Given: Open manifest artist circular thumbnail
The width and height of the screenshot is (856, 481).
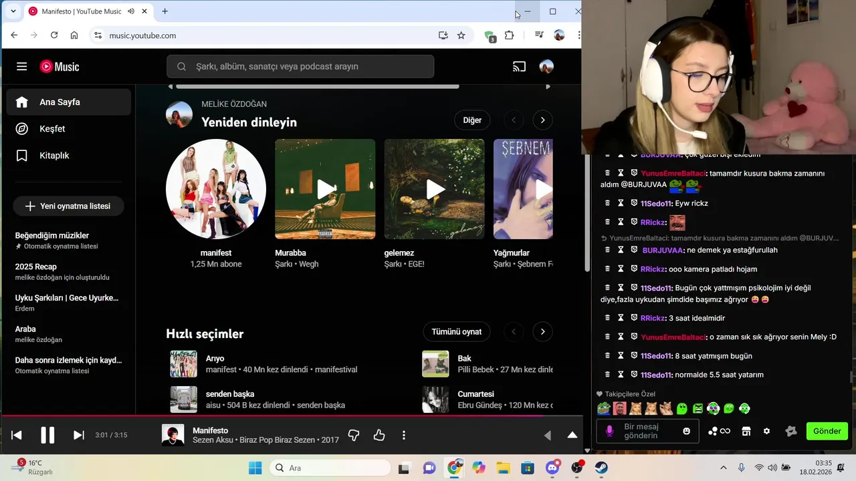Looking at the screenshot, I should (x=216, y=189).
